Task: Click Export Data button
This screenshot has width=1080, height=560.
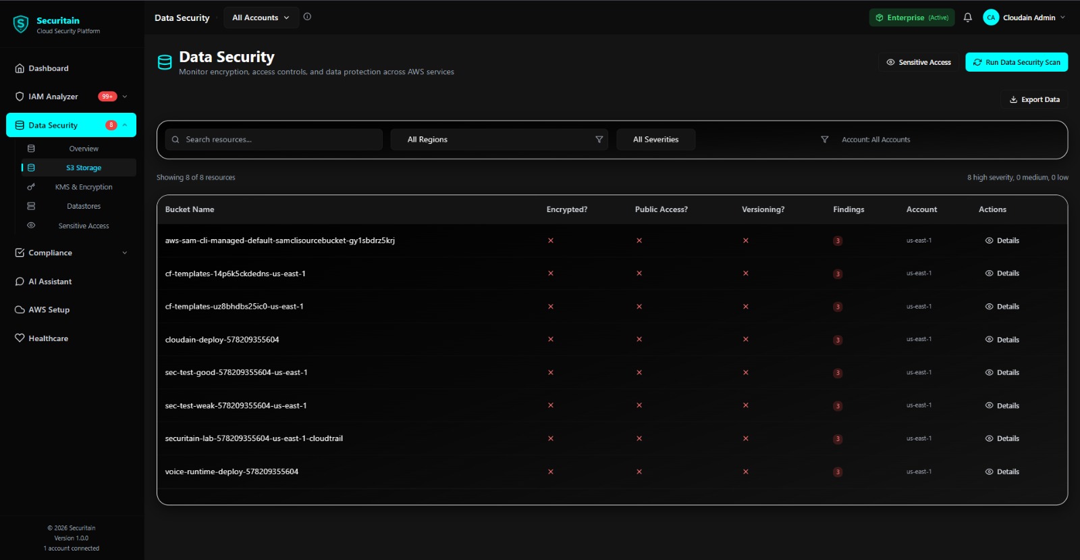Action: (1034, 99)
